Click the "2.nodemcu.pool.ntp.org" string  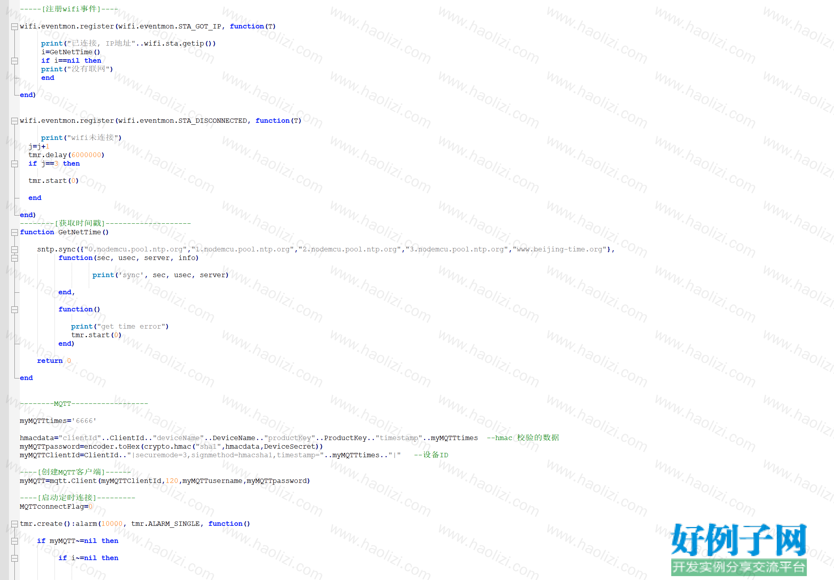click(350, 249)
